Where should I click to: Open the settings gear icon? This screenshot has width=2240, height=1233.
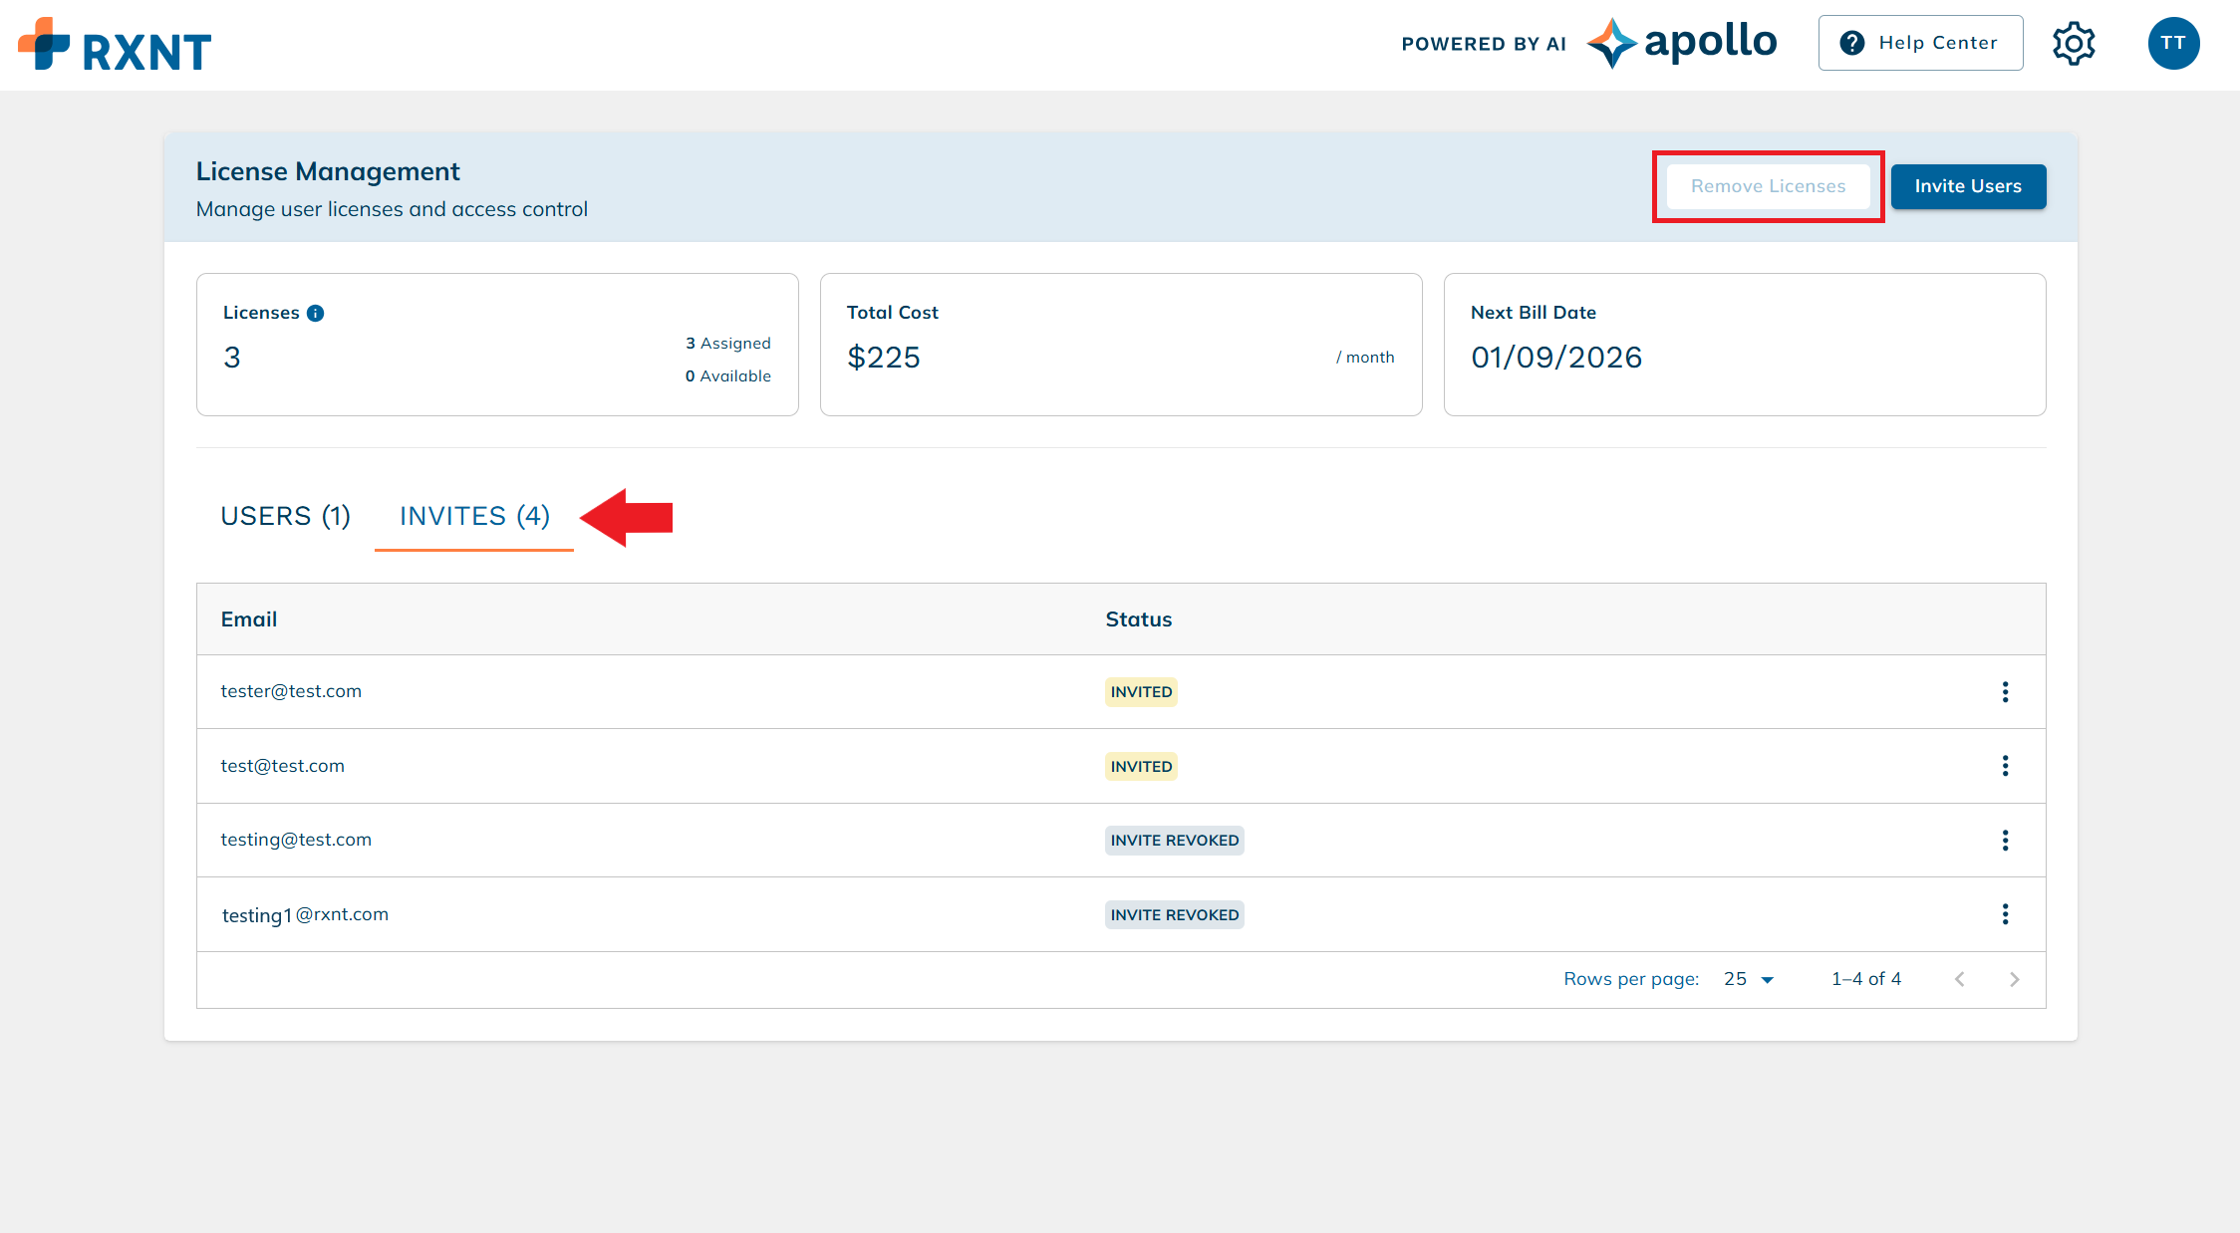tap(2074, 44)
